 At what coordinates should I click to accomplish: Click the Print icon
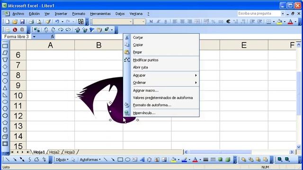32,22
